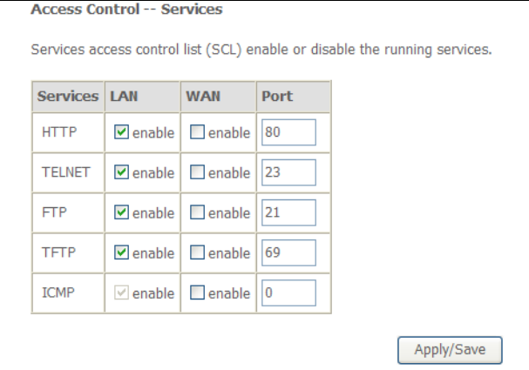Click the greyed ICMP LAN checkbox

point(123,293)
